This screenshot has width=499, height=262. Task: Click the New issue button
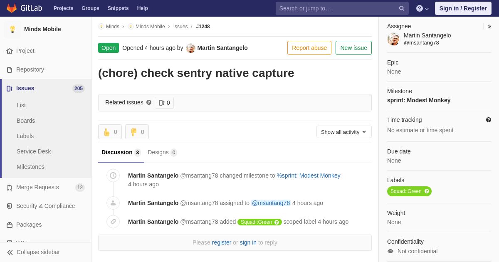pyautogui.click(x=353, y=48)
